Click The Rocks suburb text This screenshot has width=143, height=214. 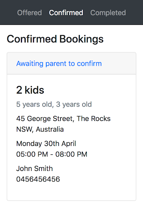click(x=93, y=119)
